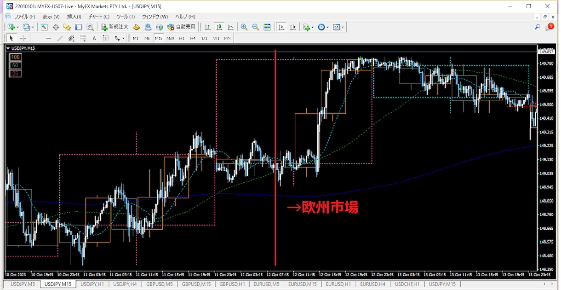Click the 100 panel button on chart
561x290 pixels.
pos(16,57)
